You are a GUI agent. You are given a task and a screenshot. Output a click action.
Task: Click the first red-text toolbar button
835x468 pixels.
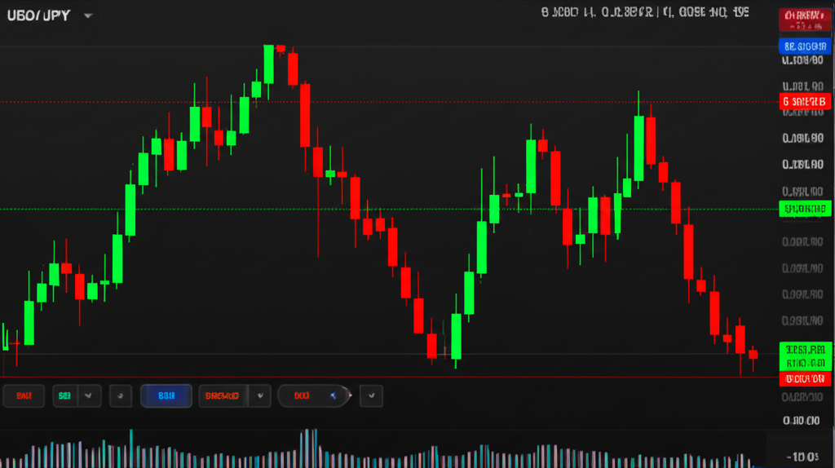[23, 396]
